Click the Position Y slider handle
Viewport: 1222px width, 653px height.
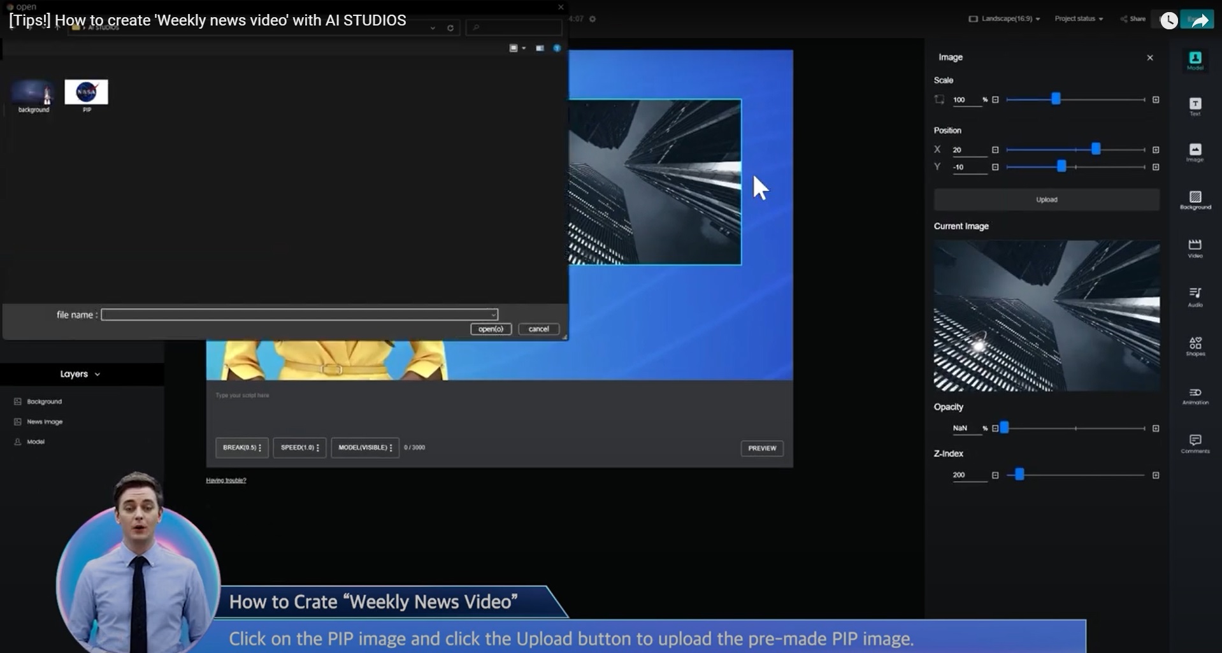(x=1061, y=166)
